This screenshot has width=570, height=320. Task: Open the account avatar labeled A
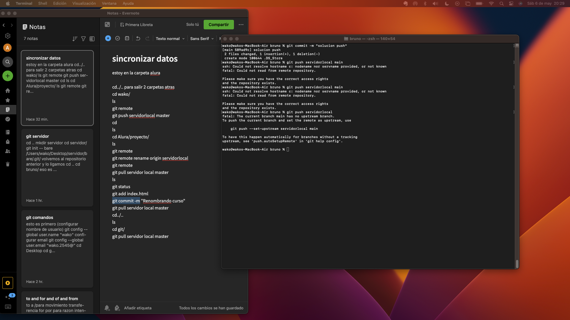8,48
